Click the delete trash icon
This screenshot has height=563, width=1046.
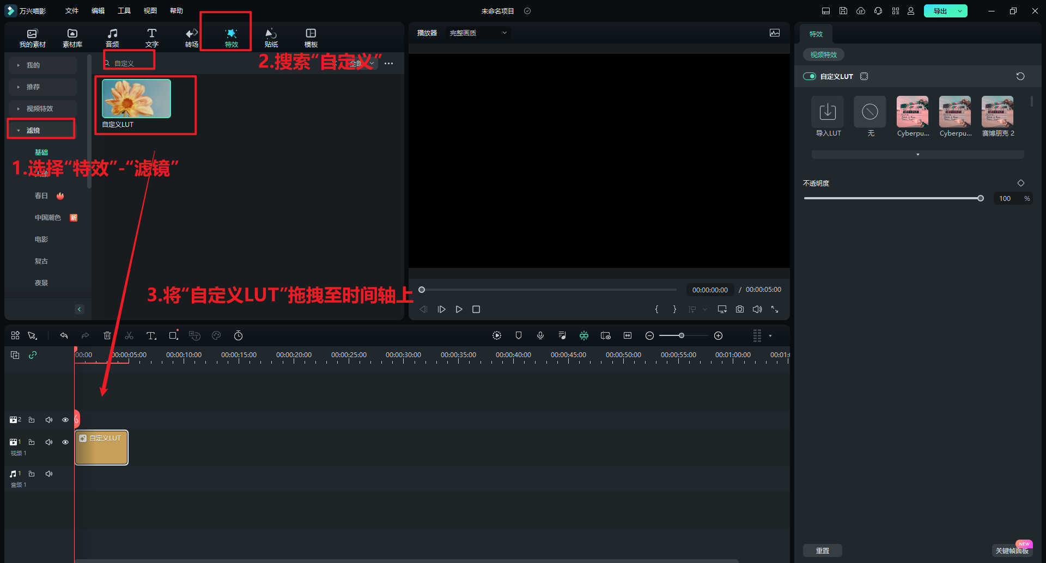pos(107,336)
